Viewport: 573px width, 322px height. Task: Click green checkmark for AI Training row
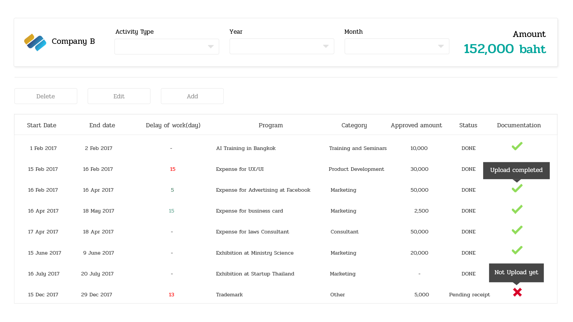[x=517, y=146]
